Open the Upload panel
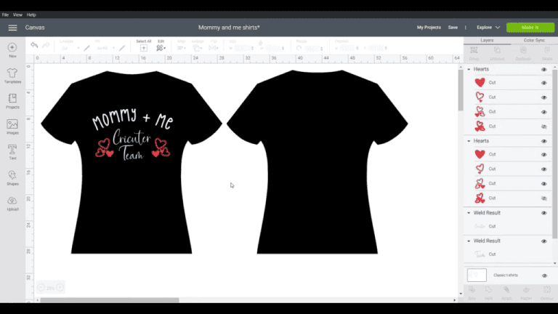This screenshot has width=558, height=314. coord(12,204)
